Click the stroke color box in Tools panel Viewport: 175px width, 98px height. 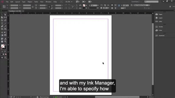click(5, 48)
